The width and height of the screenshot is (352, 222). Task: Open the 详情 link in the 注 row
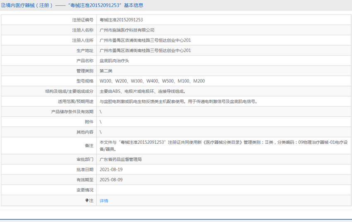pyautogui.click(x=104, y=201)
